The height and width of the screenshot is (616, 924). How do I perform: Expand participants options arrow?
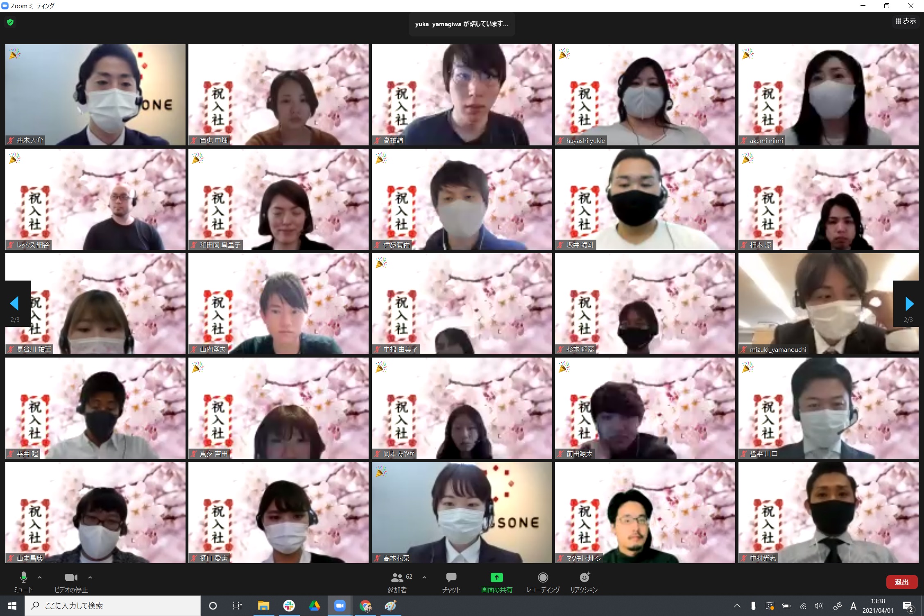tap(424, 577)
